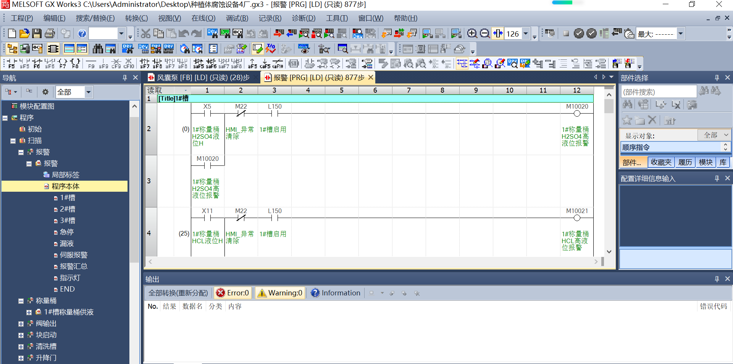733x364 pixels.
Task: Click the zoom in magnifier icon
Action: 472,34
